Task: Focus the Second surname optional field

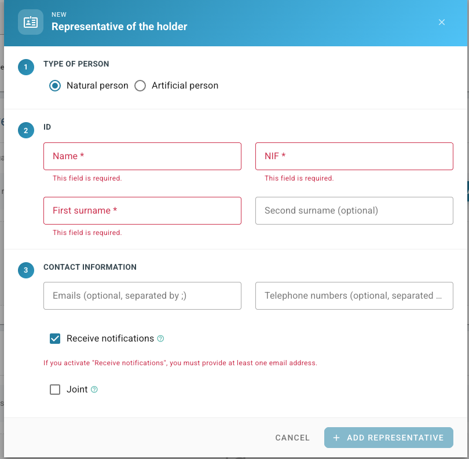Action: (354, 211)
